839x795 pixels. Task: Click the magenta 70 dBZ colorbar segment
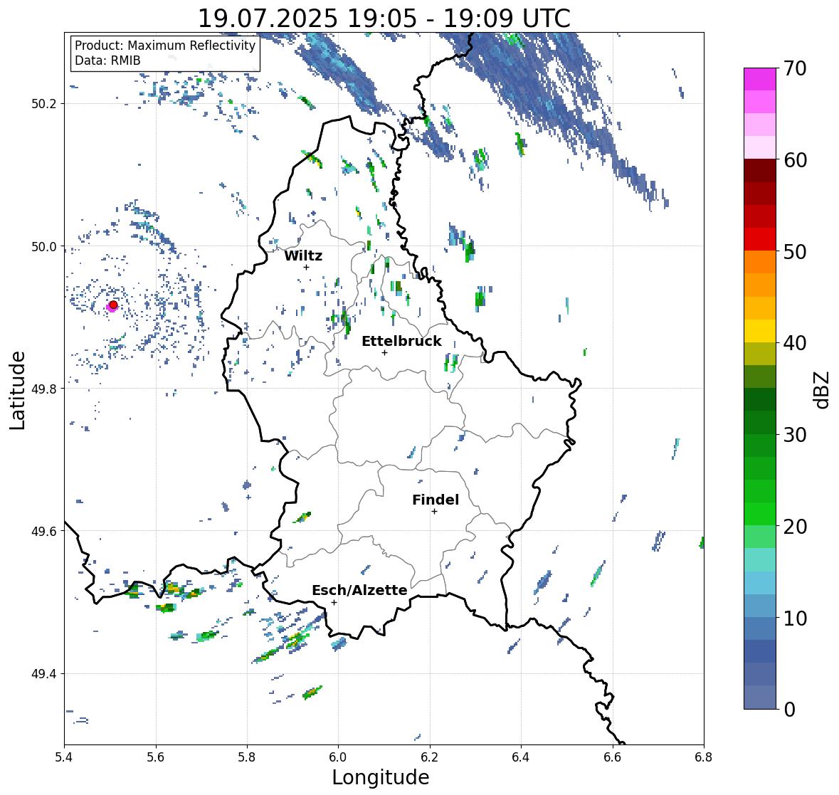[760, 79]
